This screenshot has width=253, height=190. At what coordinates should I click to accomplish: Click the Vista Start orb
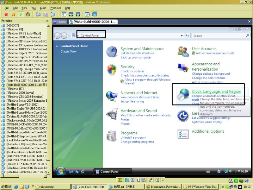click(x=61, y=171)
